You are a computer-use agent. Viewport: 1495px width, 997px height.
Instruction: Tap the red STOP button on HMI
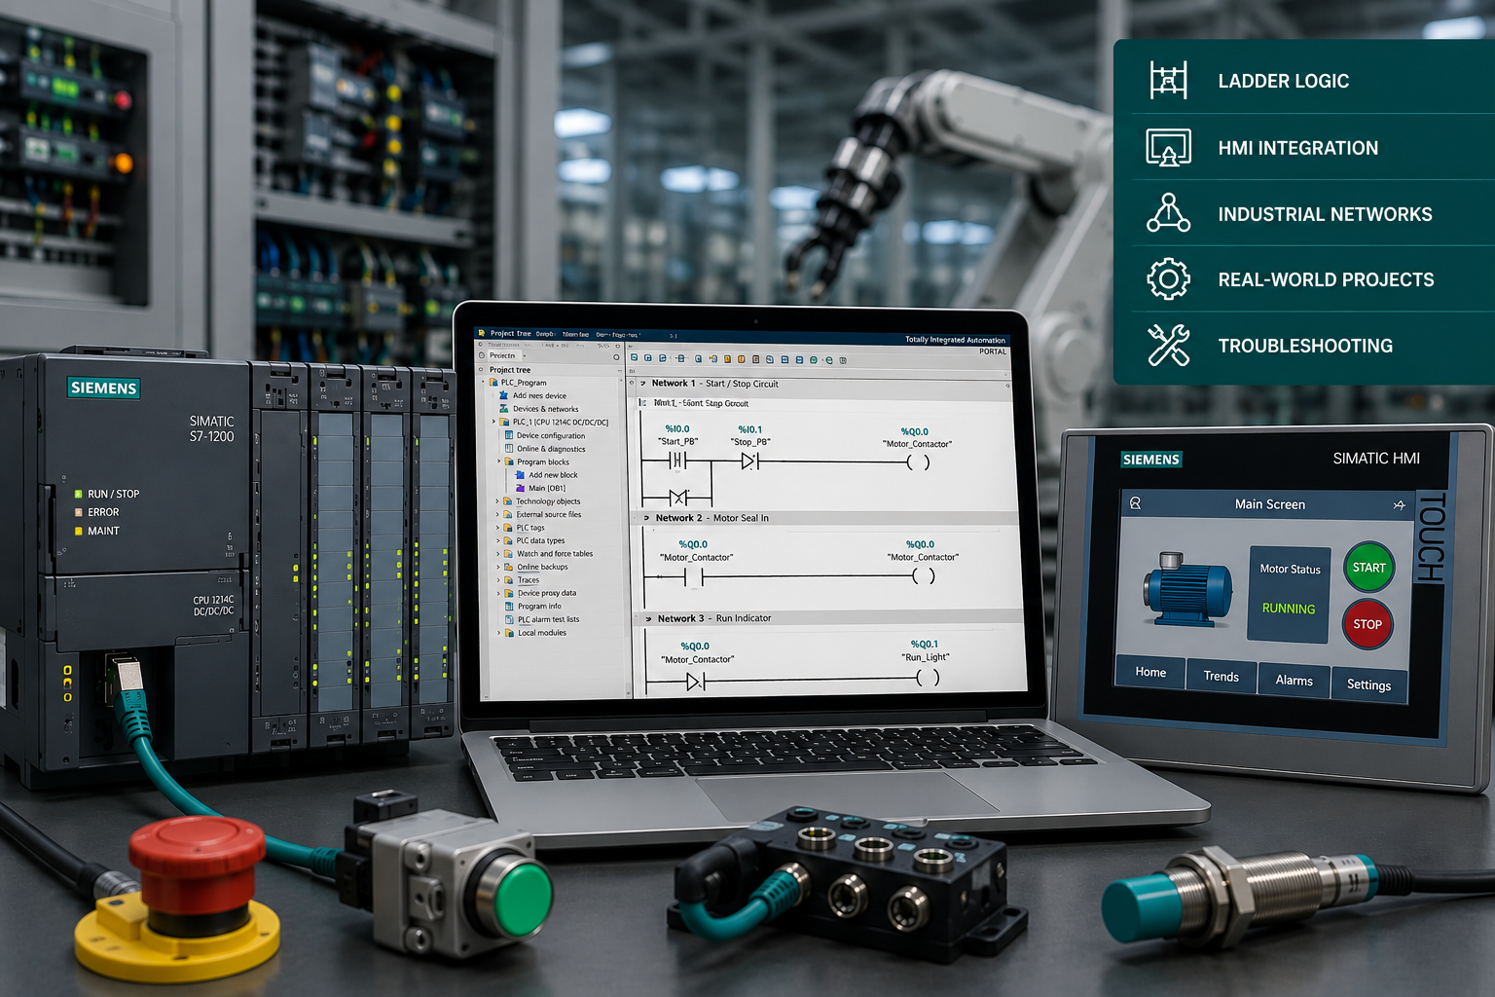pyautogui.click(x=1367, y=625)
